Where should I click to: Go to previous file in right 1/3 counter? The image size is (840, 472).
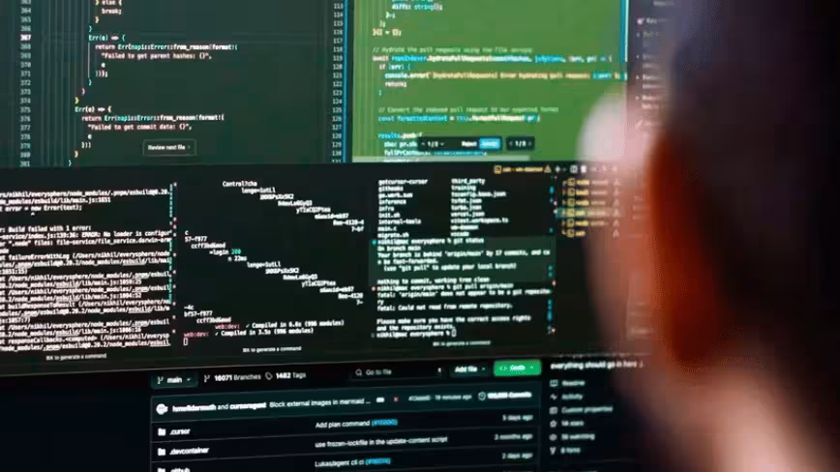tap(511, 143)
